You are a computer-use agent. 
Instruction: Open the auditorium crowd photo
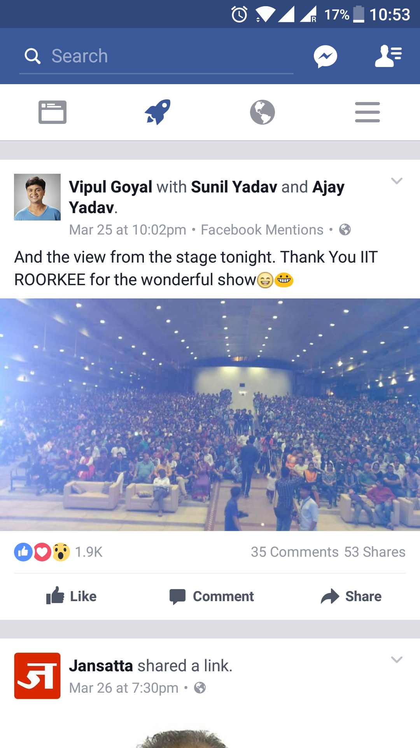[210, 415]
